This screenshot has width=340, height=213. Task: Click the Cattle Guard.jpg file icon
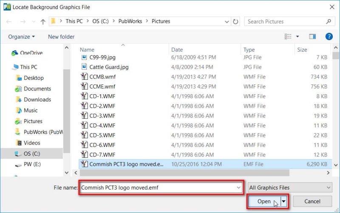[84, 67]
